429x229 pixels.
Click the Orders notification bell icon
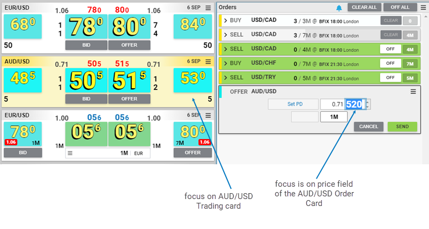pos(339,7)
